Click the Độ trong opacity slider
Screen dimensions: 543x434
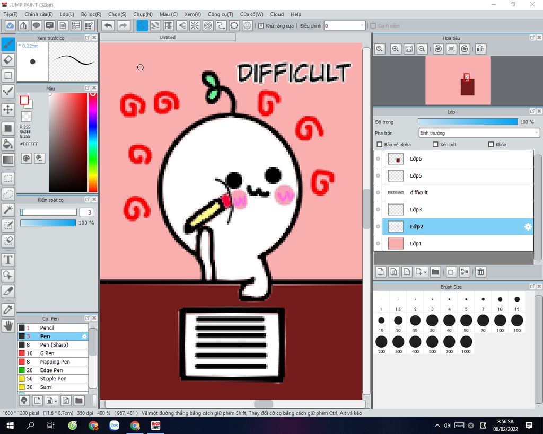tap(468, 122)
